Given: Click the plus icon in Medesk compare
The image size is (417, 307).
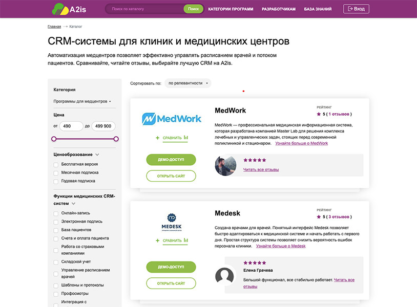Looking at the screenshot, I should (x=157, y=240).
